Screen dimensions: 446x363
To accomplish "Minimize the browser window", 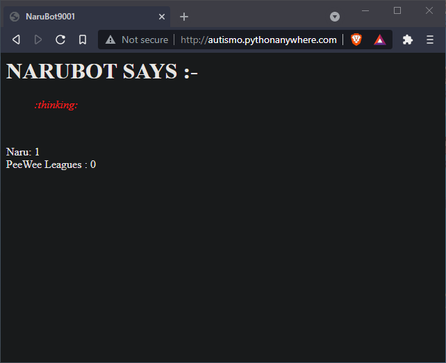I will (365, 11).
